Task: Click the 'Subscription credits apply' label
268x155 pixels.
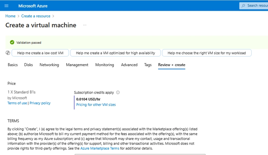Action: point(94,93)
